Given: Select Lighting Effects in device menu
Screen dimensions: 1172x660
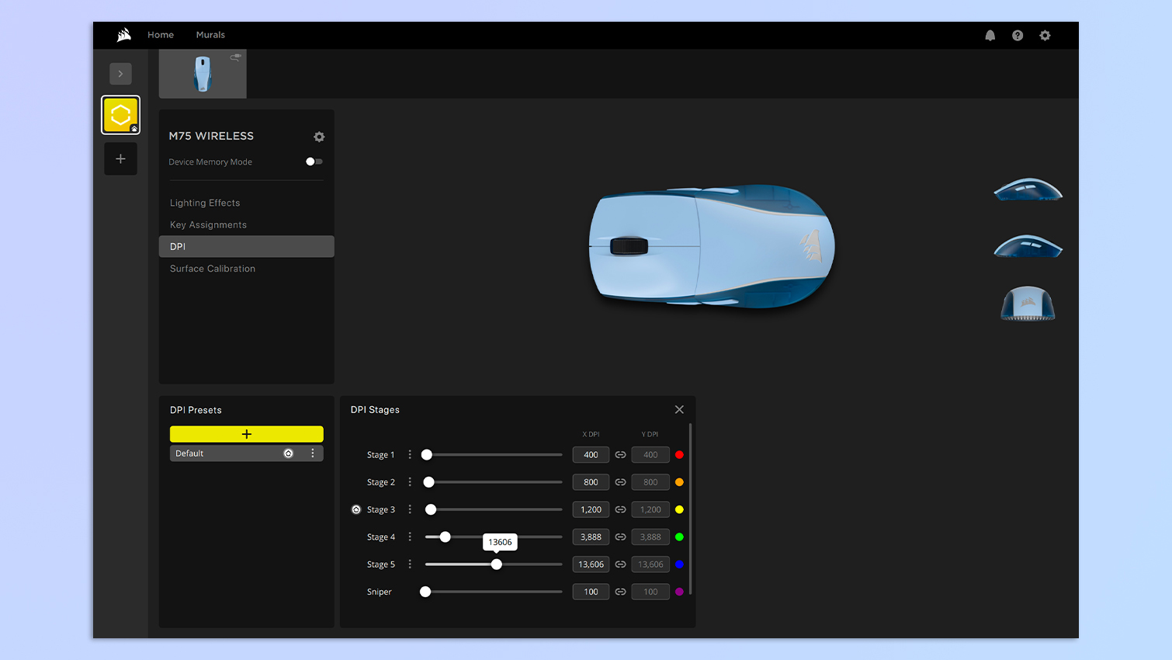Looking at the screenshot, I should pyautogui.click(x=205, y=203).
